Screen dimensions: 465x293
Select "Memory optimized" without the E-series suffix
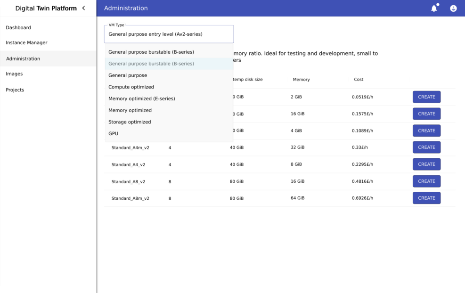pyautogui.click(x=130, y=110)
